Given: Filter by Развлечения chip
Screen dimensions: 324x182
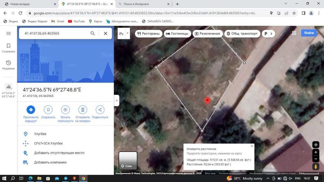Looking at the screenshot, I should click(207, 33).
